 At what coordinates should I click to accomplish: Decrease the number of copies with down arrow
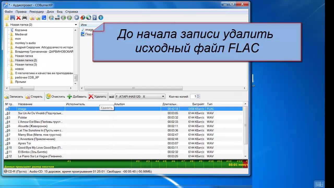pyautogui.click(x=198, y=98)
